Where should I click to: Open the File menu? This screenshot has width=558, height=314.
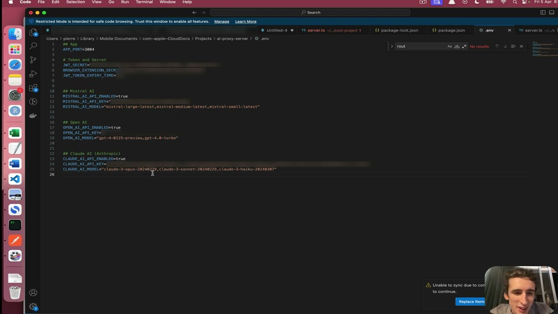tap(41, 2)
